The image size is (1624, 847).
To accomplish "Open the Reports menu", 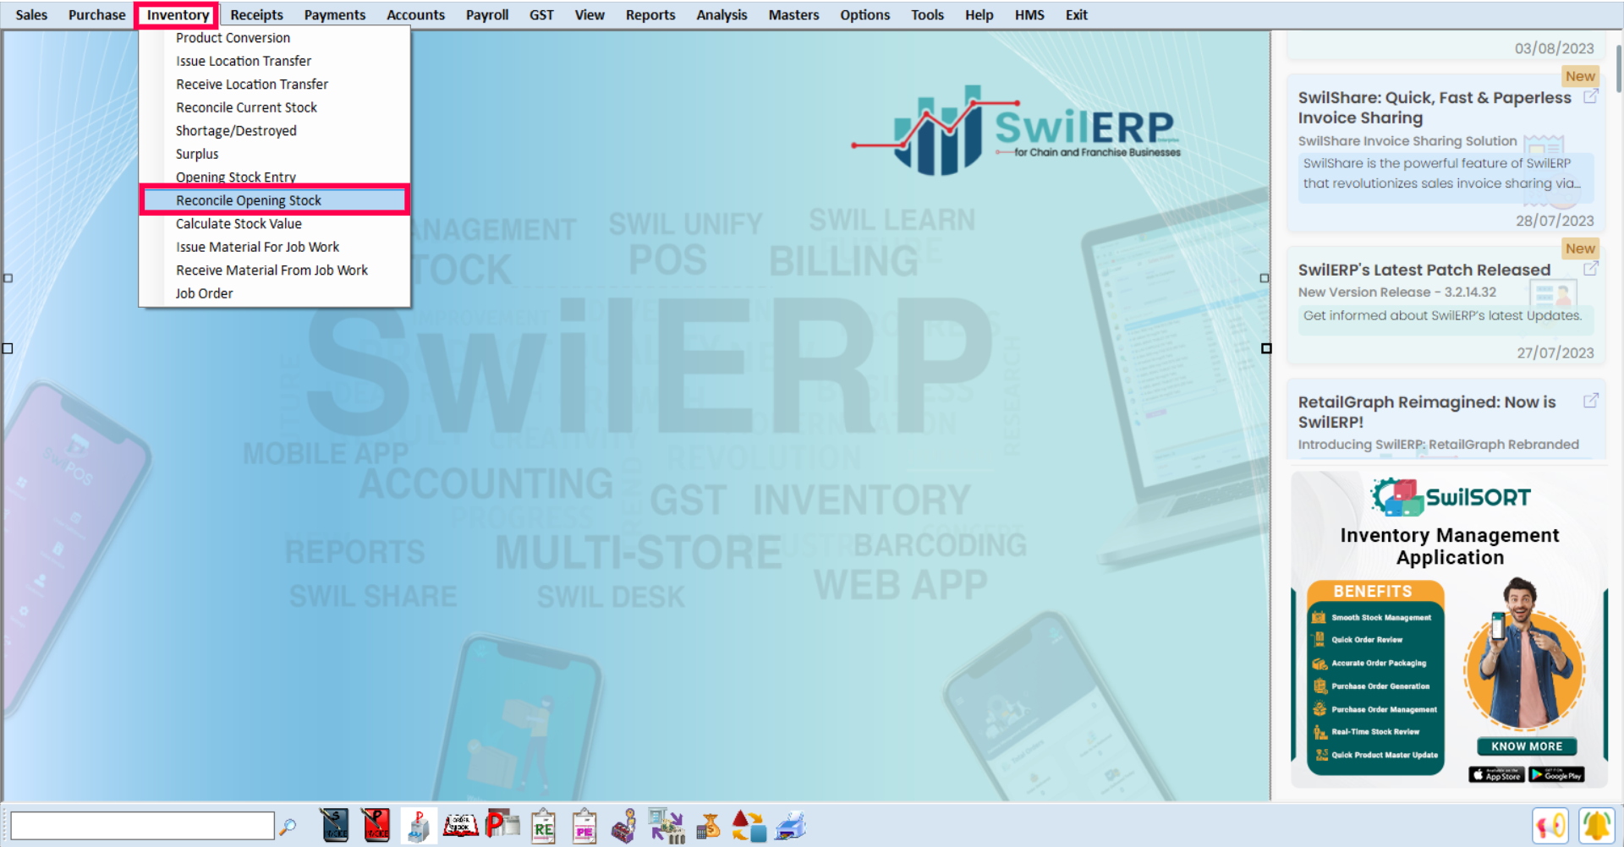I will 650,14.
